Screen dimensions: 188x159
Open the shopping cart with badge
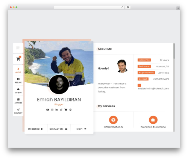pos(18,59)
